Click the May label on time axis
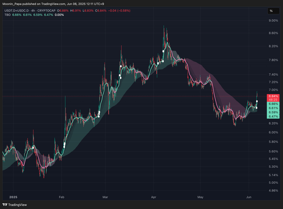This screenshot has width=283, height=209. pos(200,197)
